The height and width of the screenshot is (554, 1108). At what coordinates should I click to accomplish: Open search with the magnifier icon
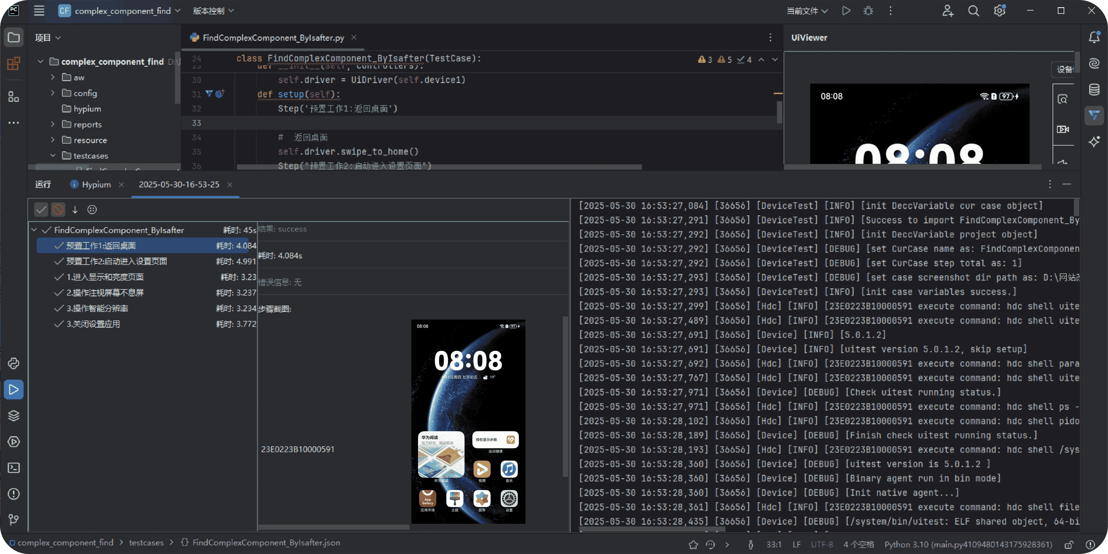(x=973, y=11)
